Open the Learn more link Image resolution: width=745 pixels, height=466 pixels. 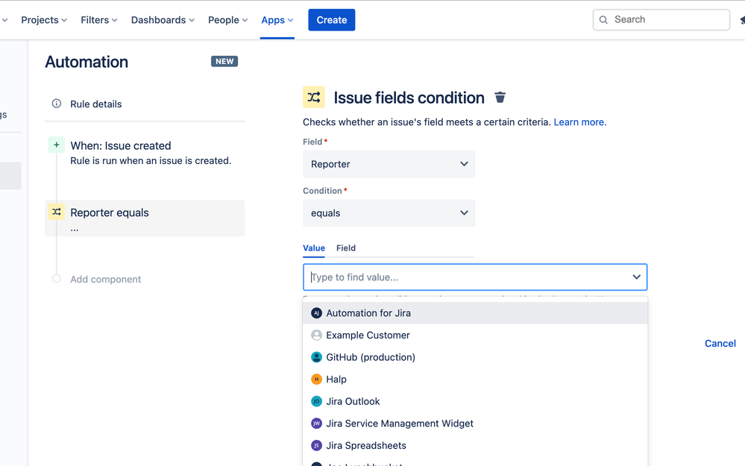[580, 122]
